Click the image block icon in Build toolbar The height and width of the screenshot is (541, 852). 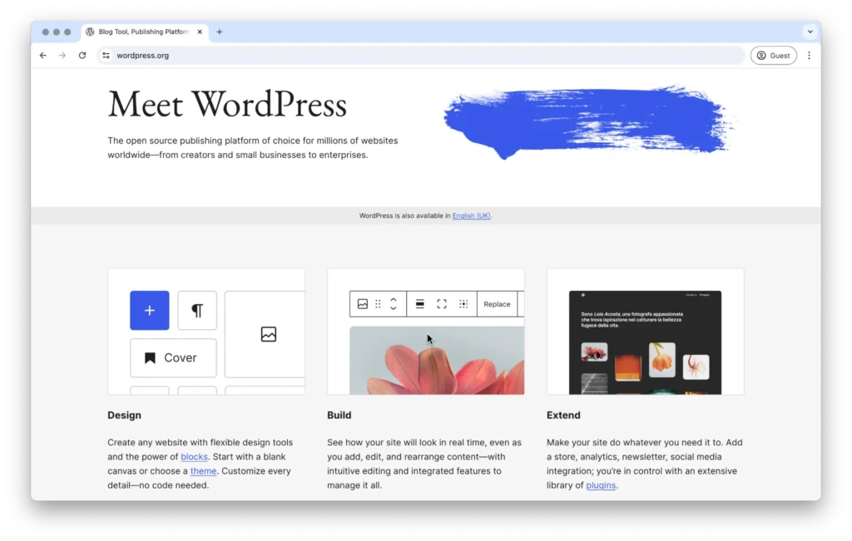(x=363, y=304)
